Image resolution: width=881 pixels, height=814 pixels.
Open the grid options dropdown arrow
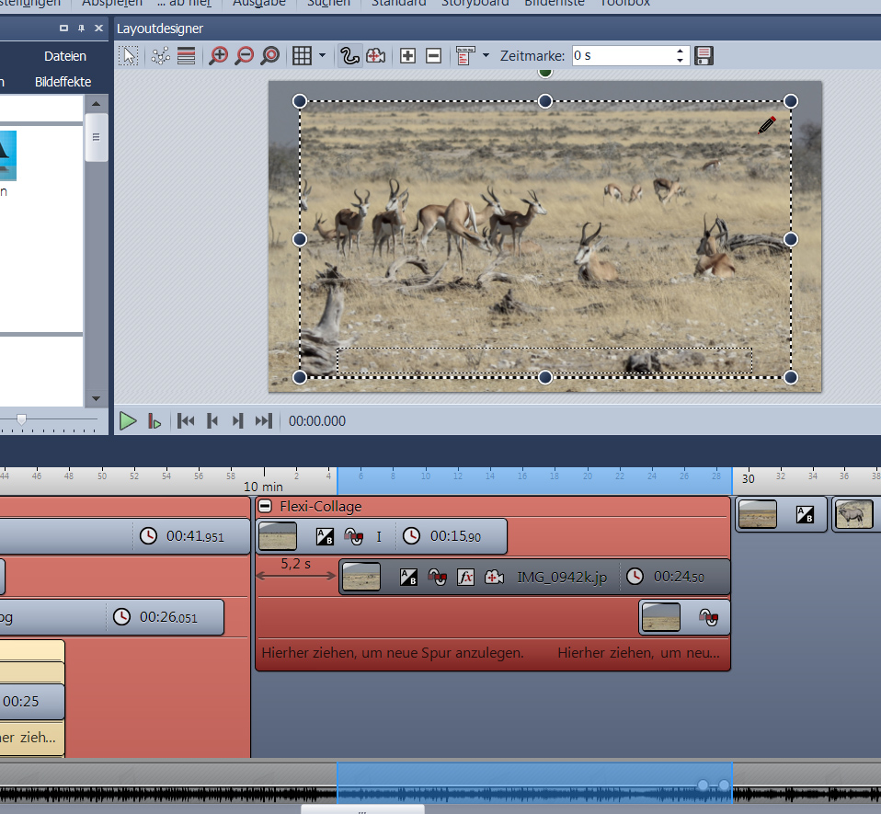(322, 56)
